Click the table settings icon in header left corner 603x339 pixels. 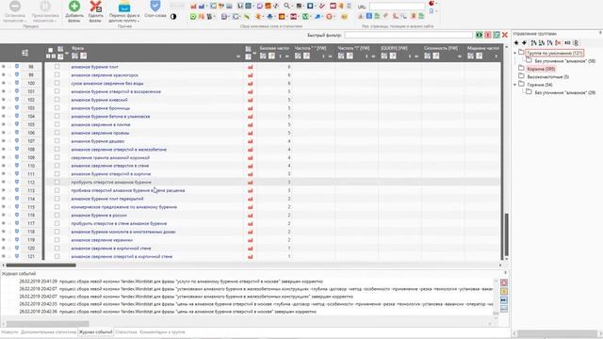[25, 53]
